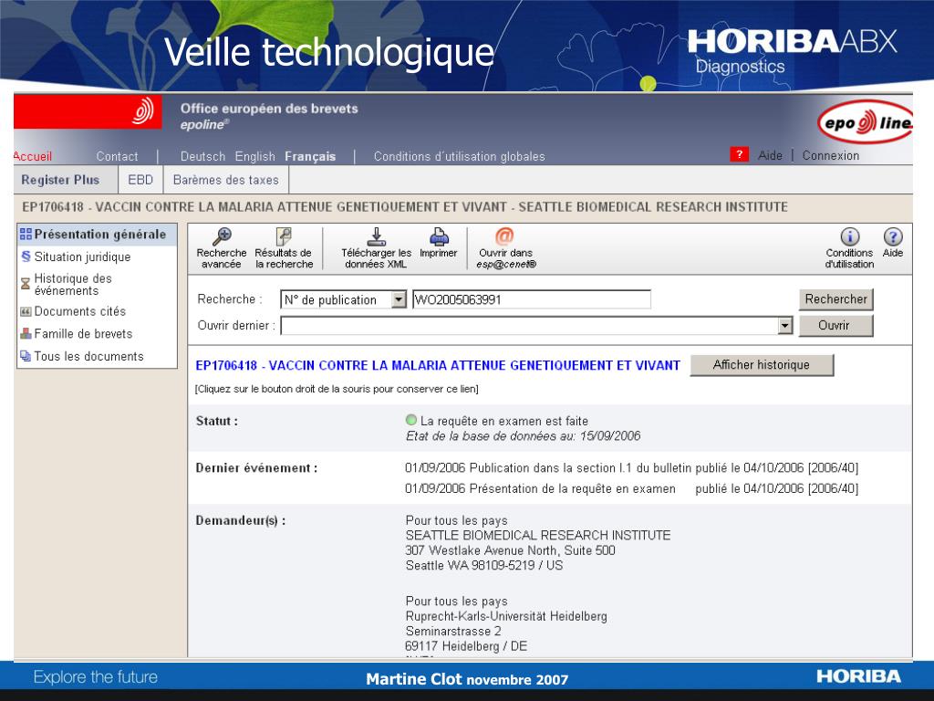Switch language to English
934x701 pixels.
[255, 156]
